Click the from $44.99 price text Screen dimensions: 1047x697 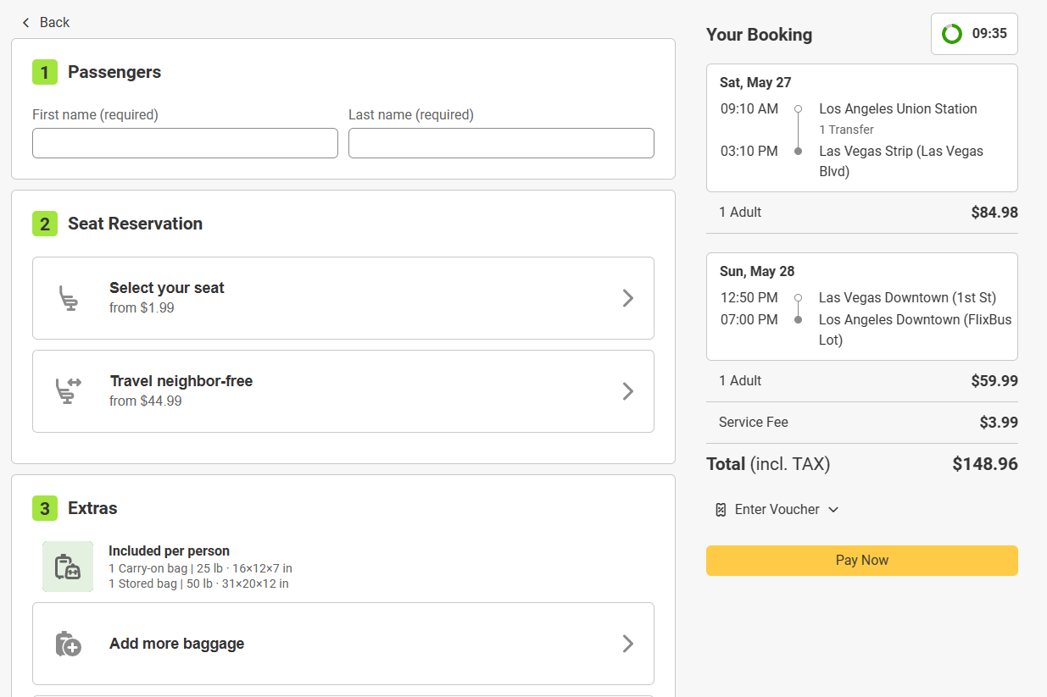point(146,401)
